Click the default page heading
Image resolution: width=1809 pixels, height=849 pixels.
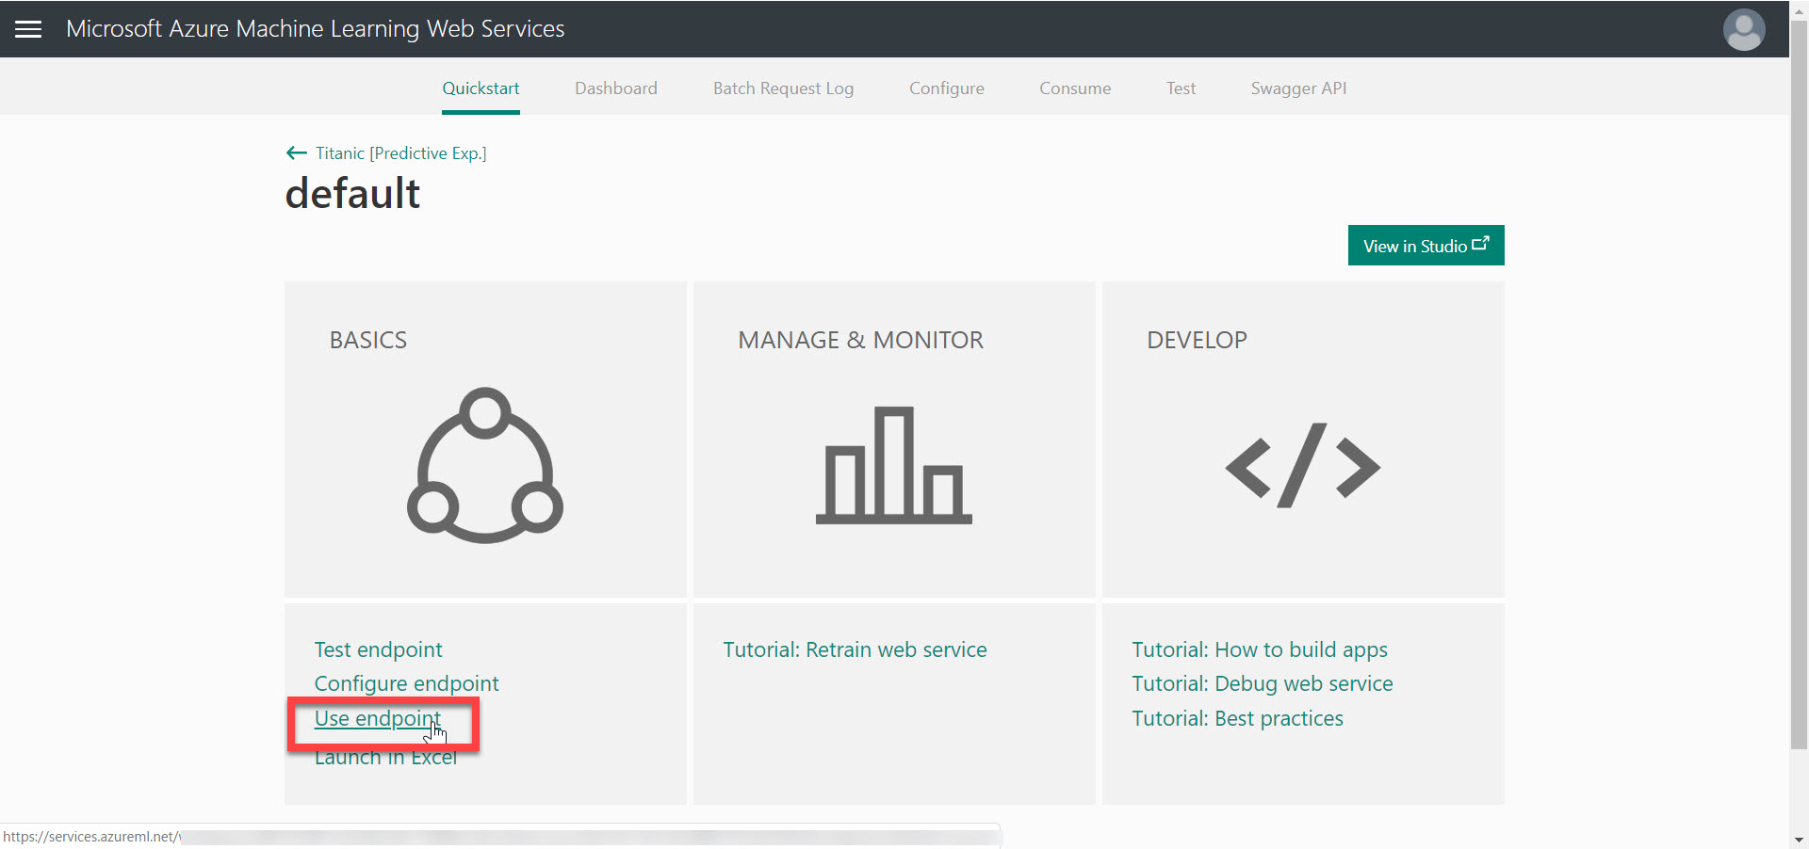click(x=352, y=193)
